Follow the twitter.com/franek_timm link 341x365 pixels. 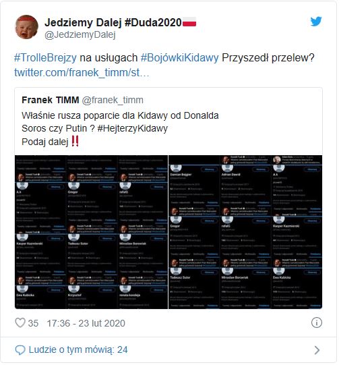[x=82, y=72]
